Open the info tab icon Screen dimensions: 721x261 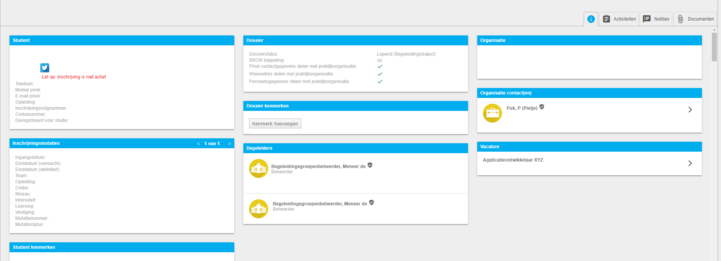[591, 19]
